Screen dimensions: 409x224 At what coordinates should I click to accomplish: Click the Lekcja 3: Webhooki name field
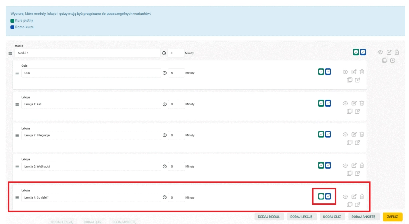(91, 166)
